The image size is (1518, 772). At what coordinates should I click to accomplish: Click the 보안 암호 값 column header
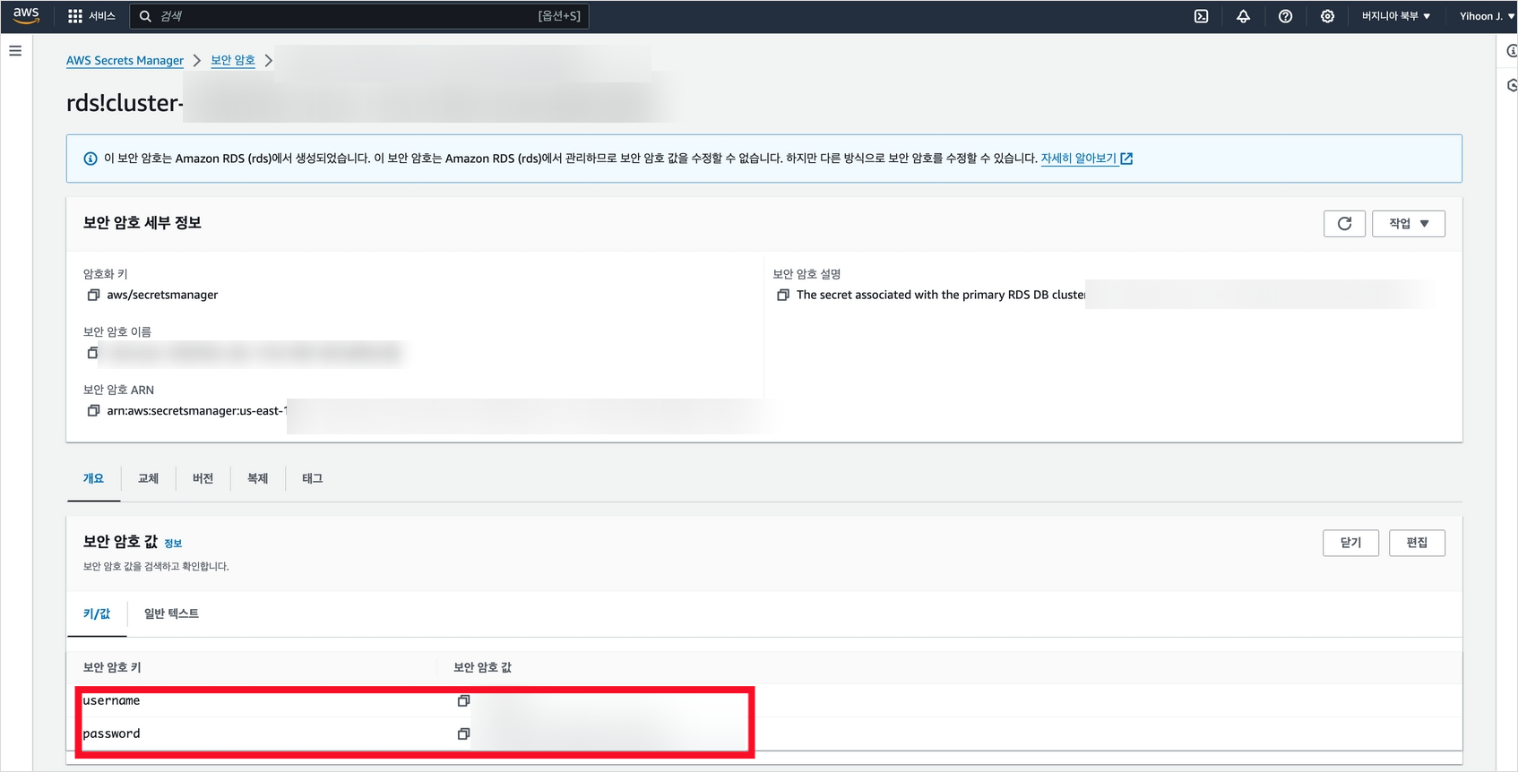coord(483,667)
